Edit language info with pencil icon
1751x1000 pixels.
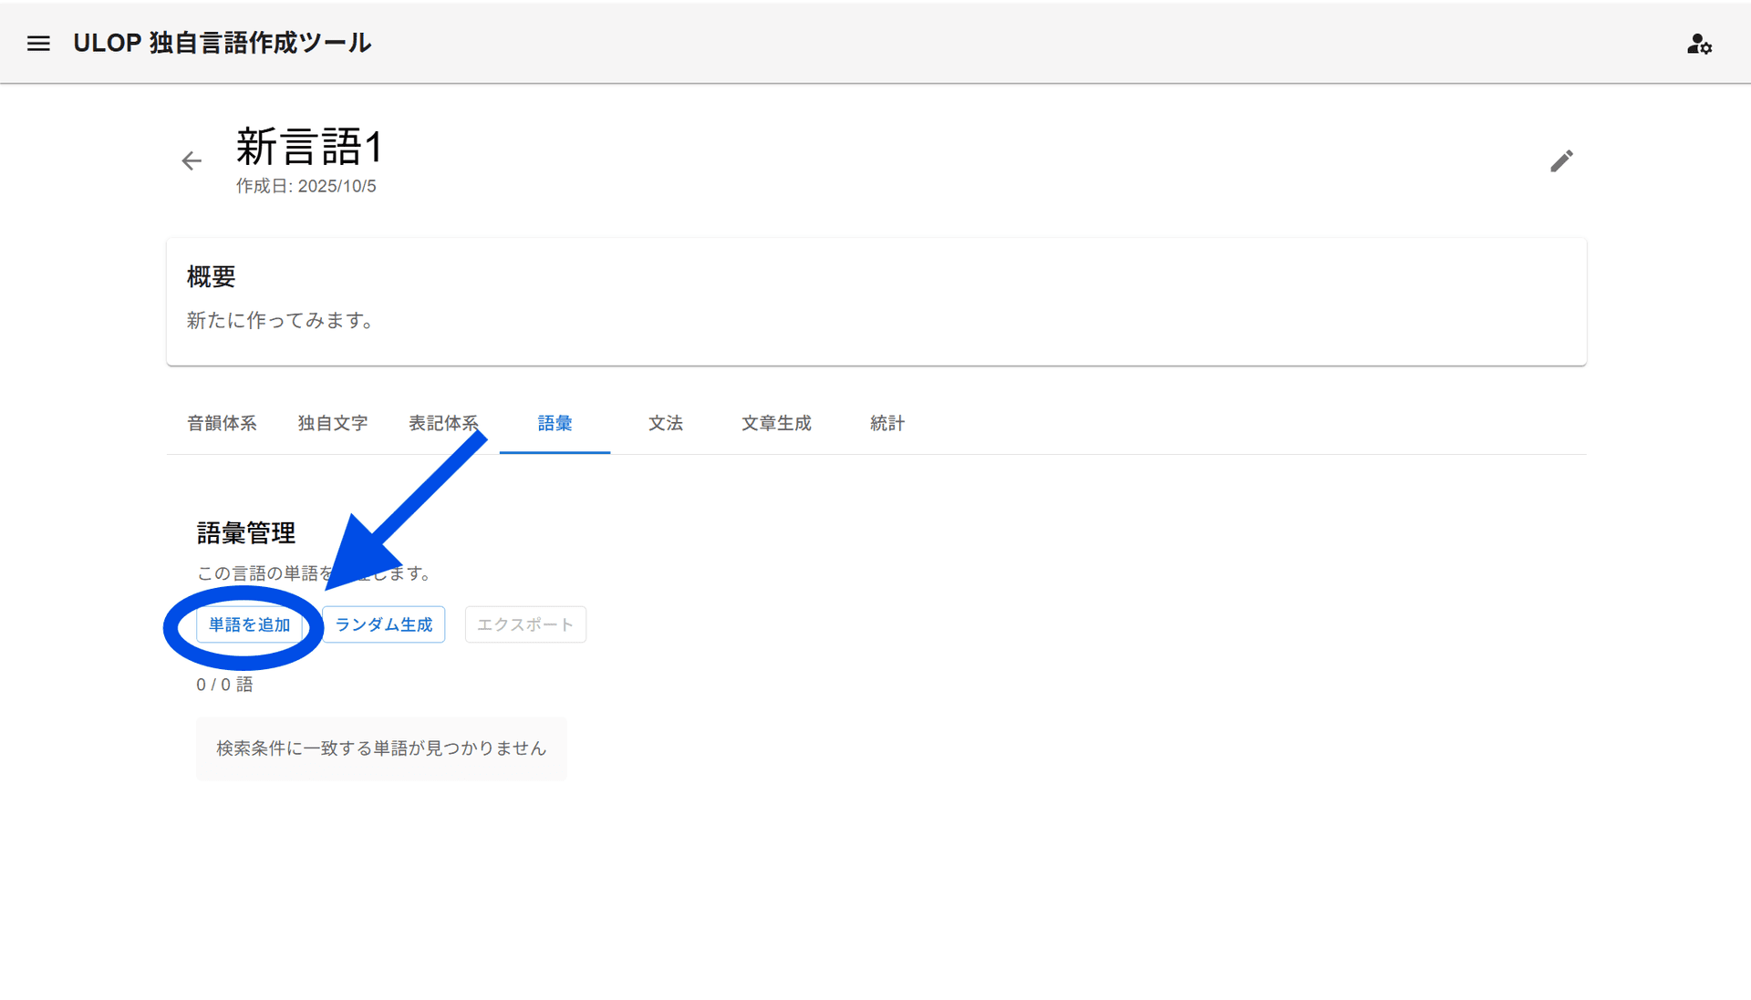click(1561, 161)
